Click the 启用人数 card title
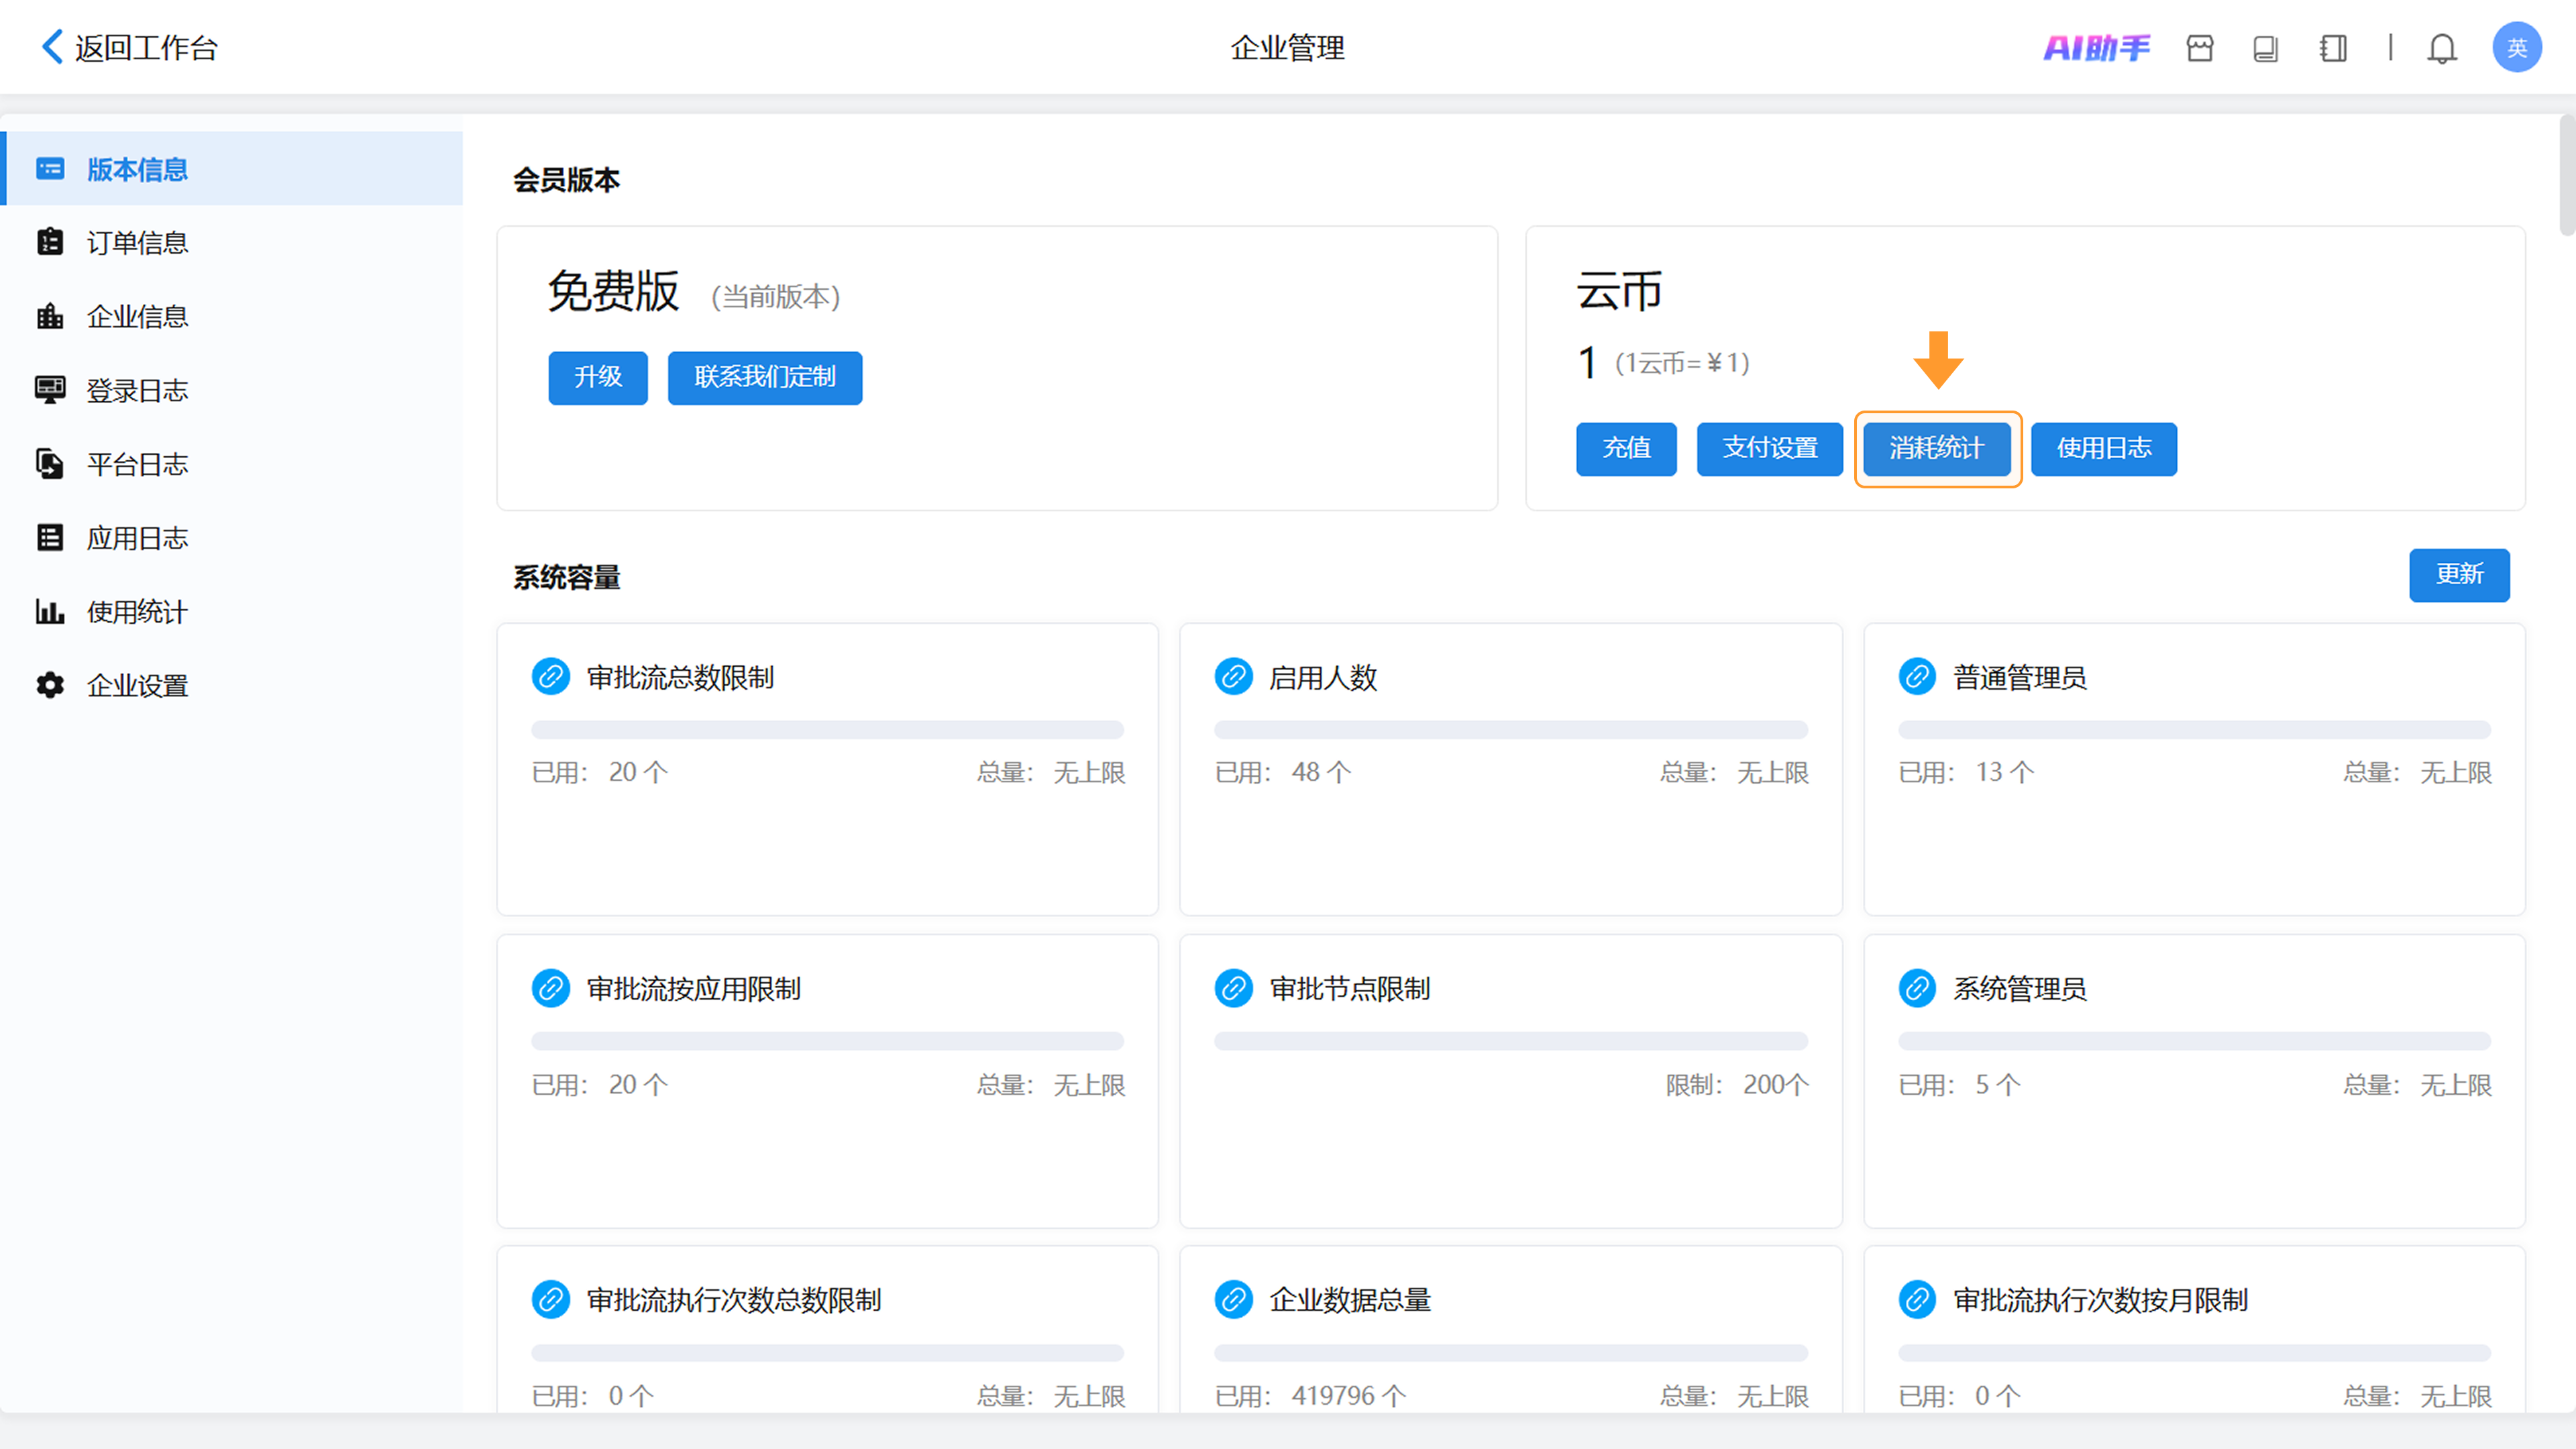Image resolution: width=2576 pixels, height=1449 pixels. tap(1324, 678)
